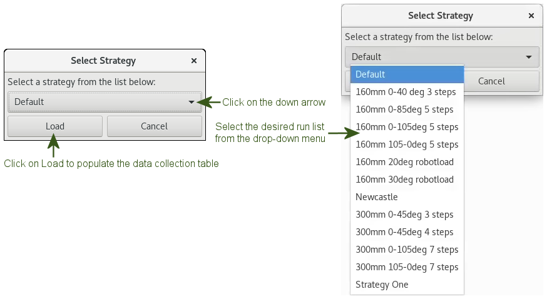547x299 pixels.
Task: Select highlighted Default option in list
Action: pos(407,74)
